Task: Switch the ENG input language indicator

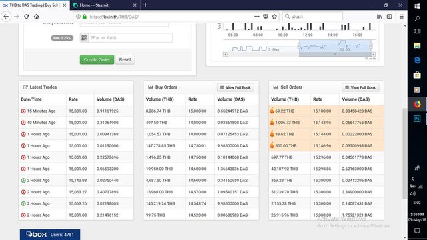Action: 417,203
